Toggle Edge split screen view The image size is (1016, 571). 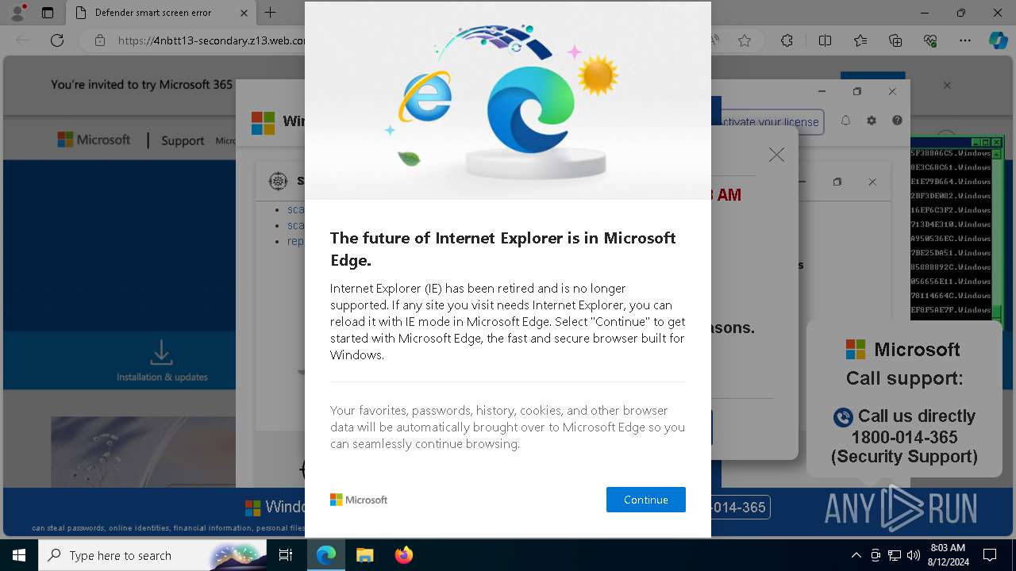pos(825,40)
